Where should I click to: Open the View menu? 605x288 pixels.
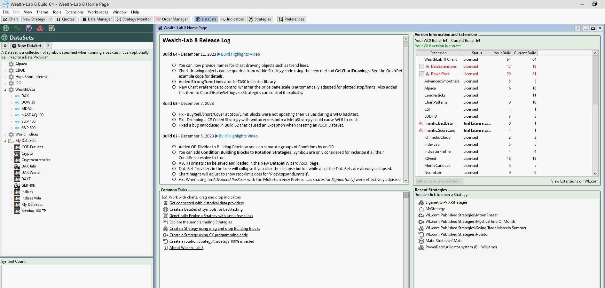[x=28, y=12]
